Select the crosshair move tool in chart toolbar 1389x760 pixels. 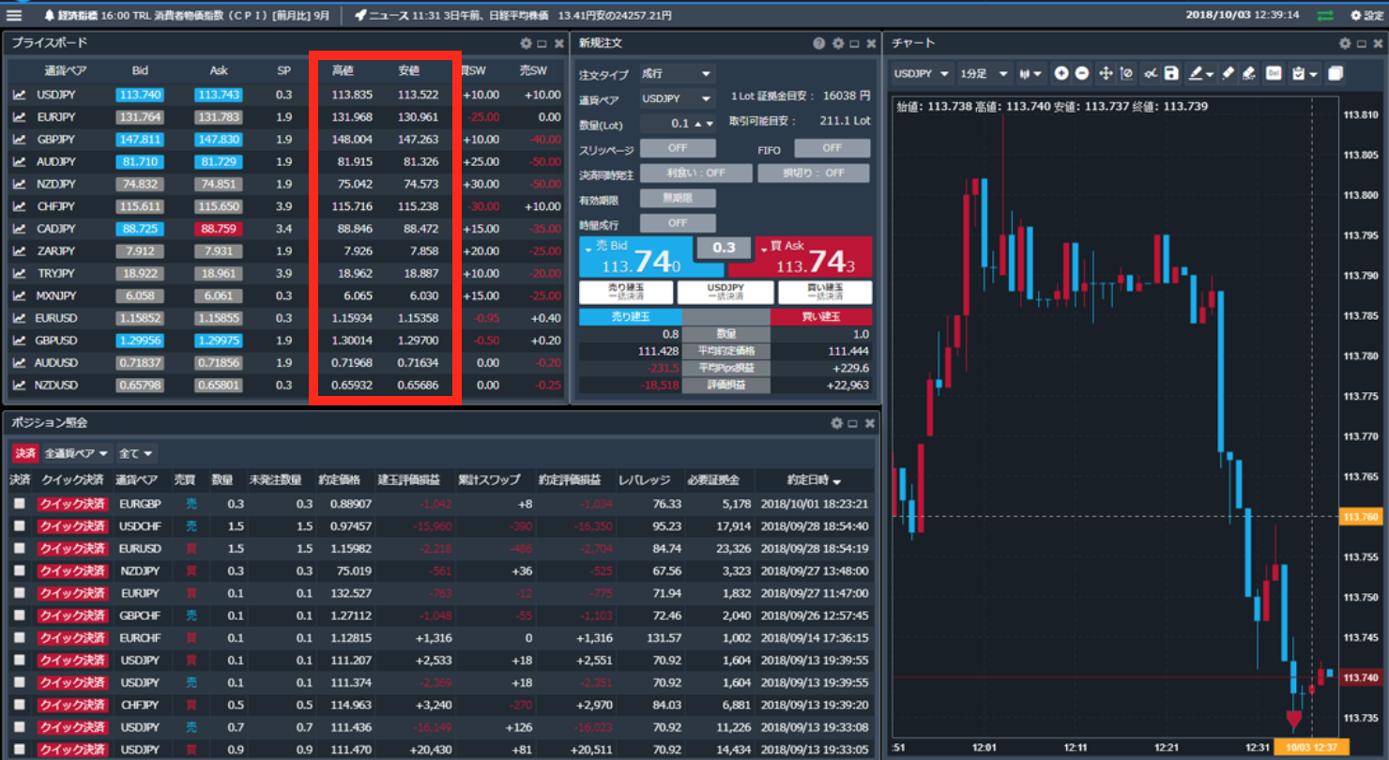pyautogui.click(x=1106, y=73)
